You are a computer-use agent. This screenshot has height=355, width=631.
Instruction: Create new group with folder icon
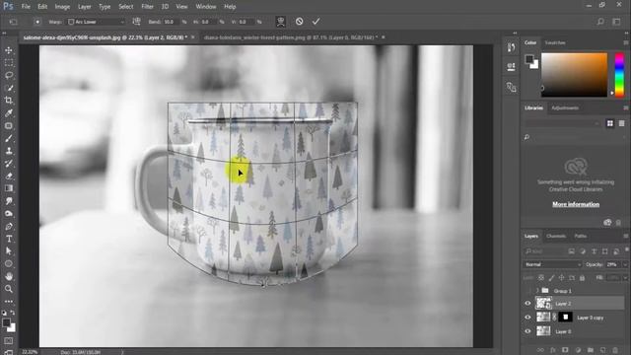pyautogui.click(x=590, y=350)
